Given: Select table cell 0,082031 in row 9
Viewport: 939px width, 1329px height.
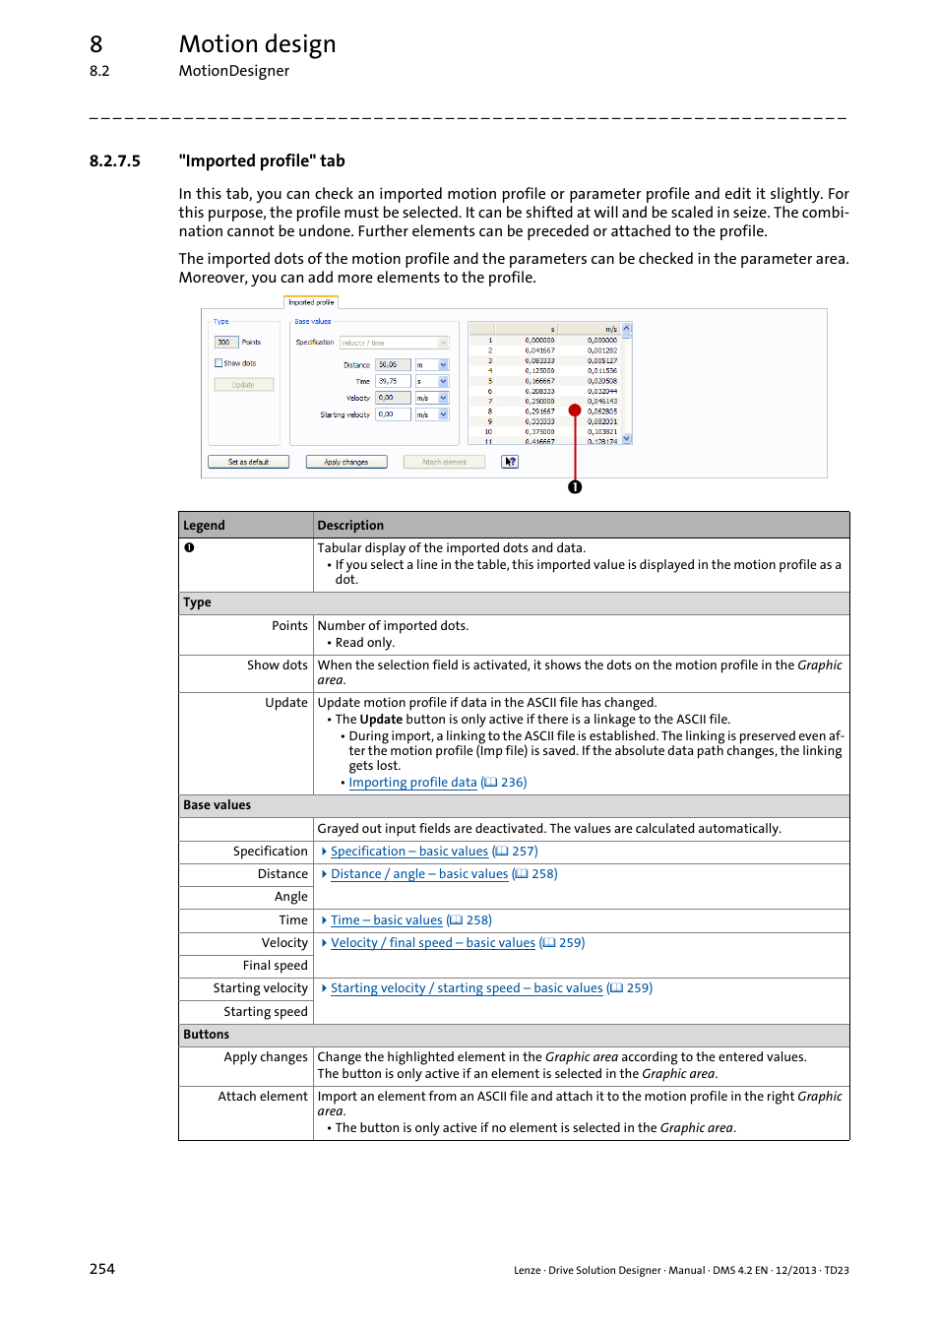Looking at the screenshot, I should click(602, 421).
